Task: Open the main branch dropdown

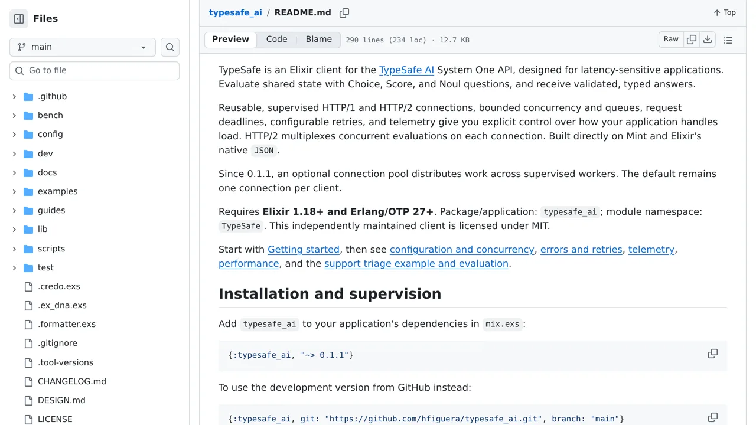Action: coord(83,47)
